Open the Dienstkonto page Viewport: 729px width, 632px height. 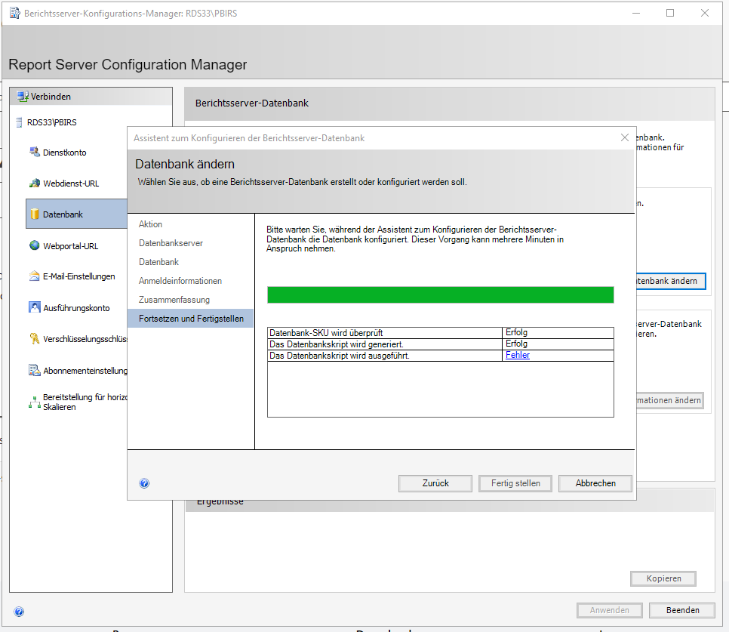pyautogui.click(x=65, y=153)
